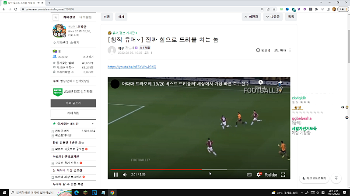This screenshot has width=350, height=196.
Task: Click the channel avatar in video header
Action: (115, 84)
